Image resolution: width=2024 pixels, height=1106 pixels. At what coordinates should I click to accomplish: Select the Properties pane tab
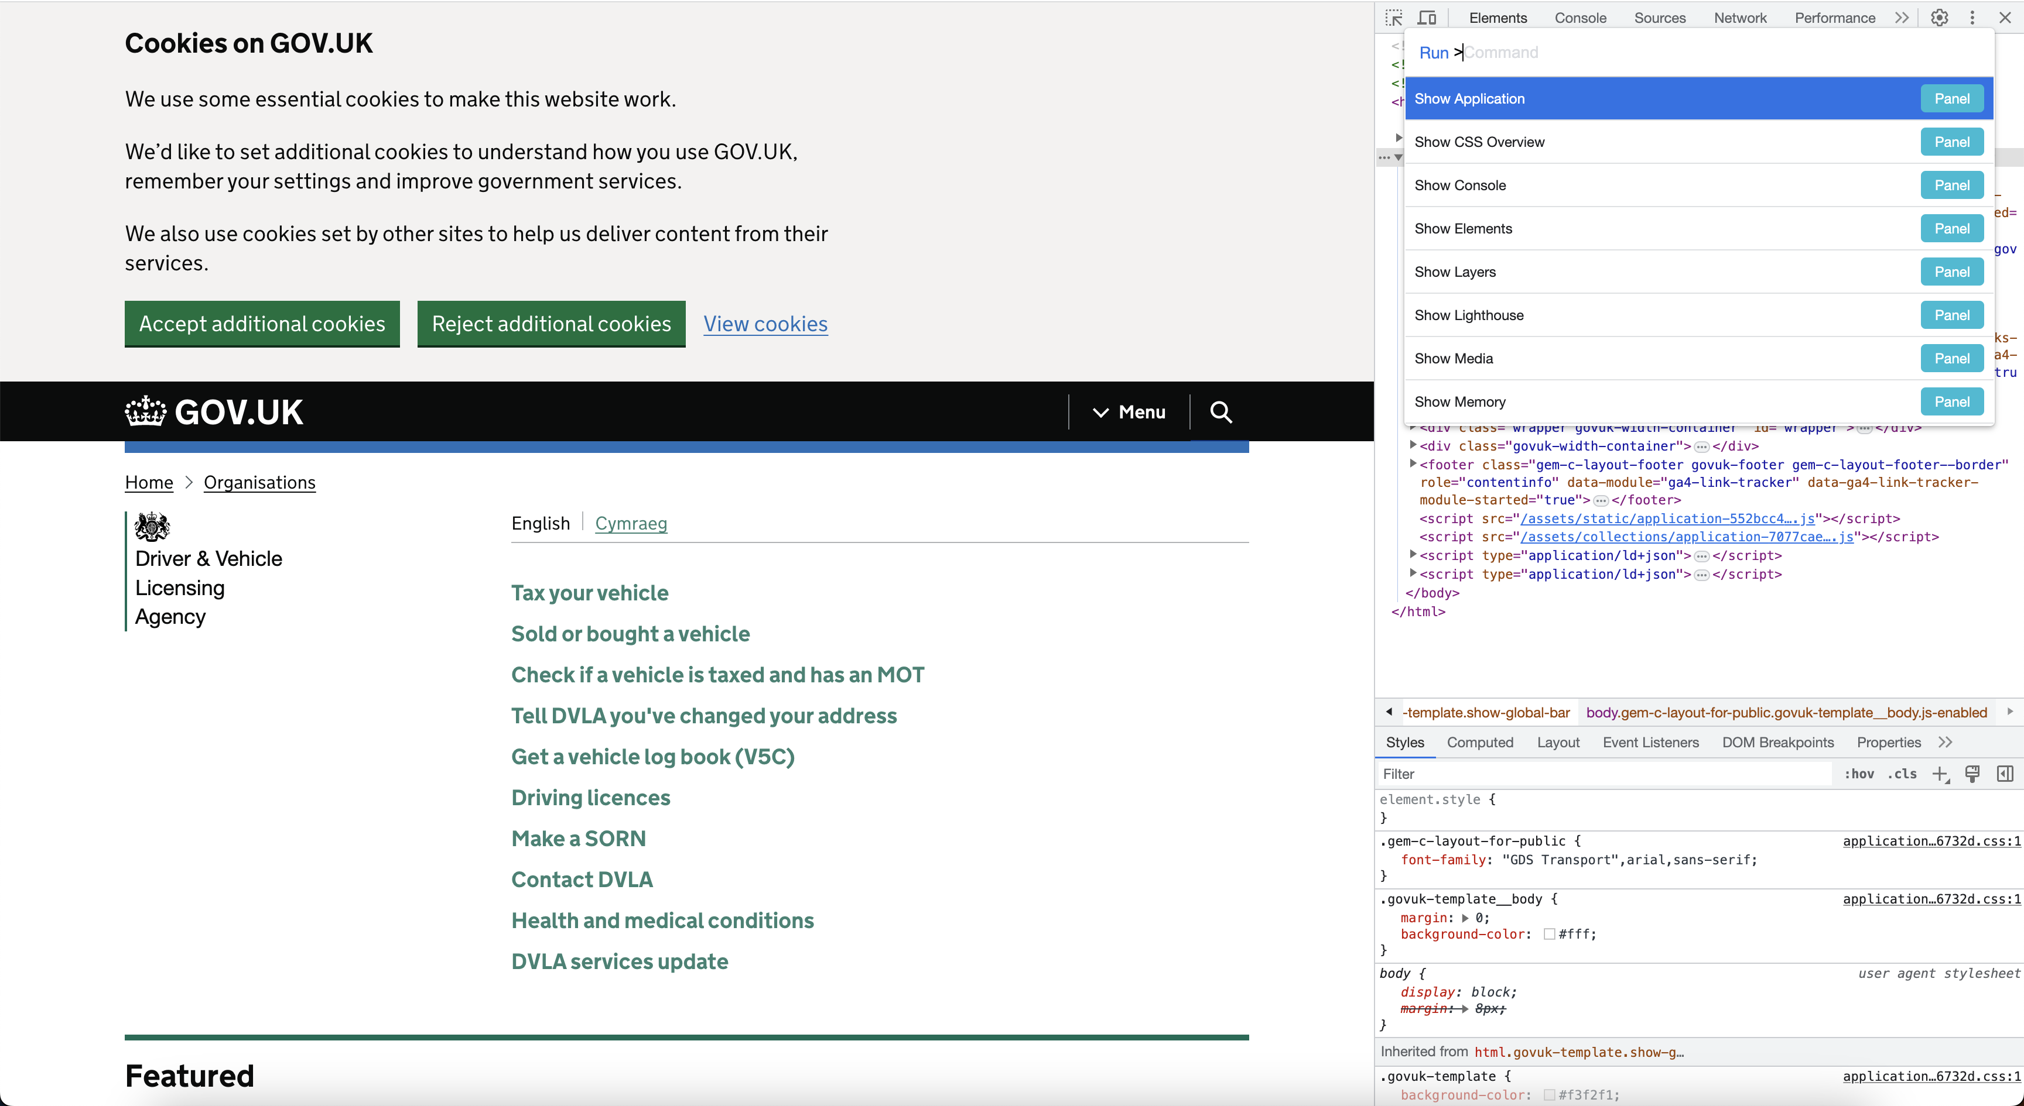[1889, 743]
